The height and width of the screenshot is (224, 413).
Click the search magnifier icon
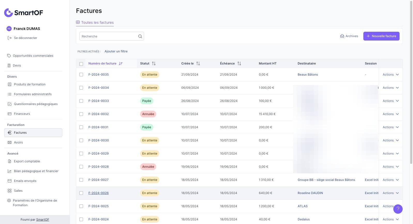pos(140,36)
